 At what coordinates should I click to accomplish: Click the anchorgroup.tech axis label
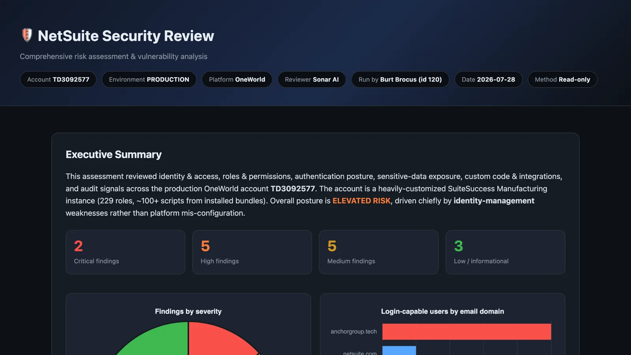[354, 332]
